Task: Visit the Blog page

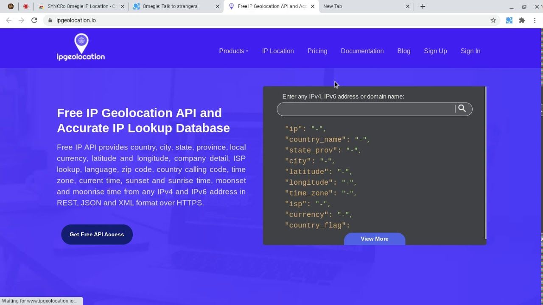Action: (404, 51)
